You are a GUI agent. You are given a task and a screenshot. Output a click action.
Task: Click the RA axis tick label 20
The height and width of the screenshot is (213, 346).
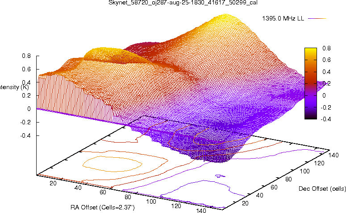[53, 183]
